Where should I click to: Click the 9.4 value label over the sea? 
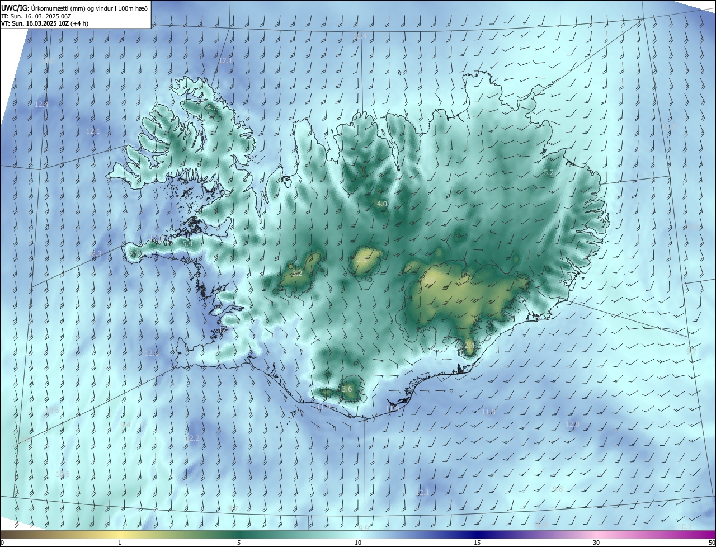pyautogui.click(x=125, y=425)
